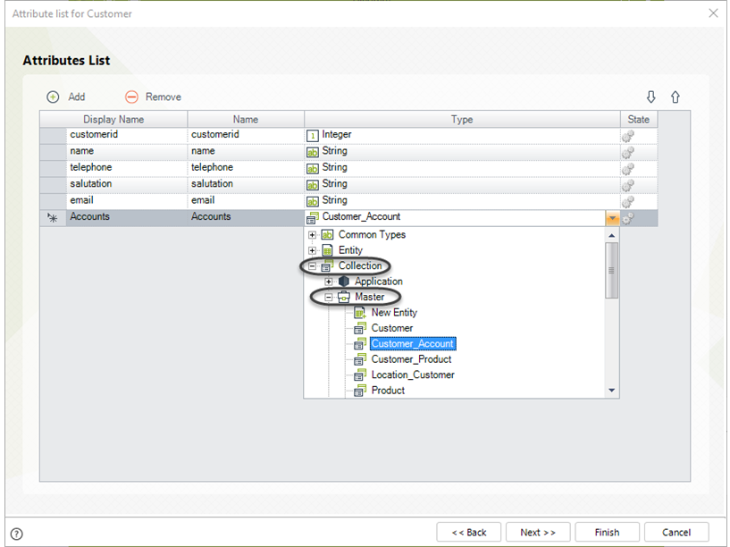Click State gear for telephone row
The height and width of the screenshot is (547, 730).
(x=628, y=169)
